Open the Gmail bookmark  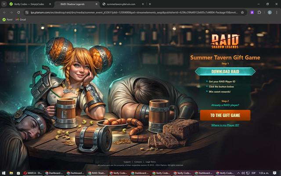[21, 19]
